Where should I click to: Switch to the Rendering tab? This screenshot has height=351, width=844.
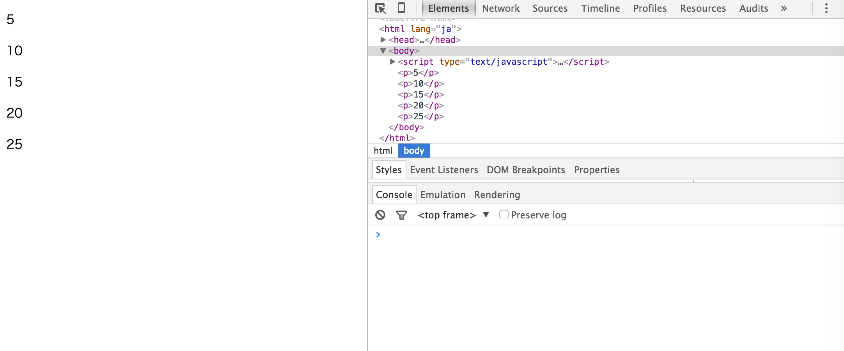(x=496, y=194)
